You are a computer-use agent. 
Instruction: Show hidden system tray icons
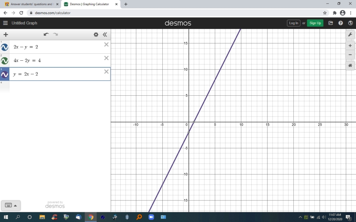(300, 217)
